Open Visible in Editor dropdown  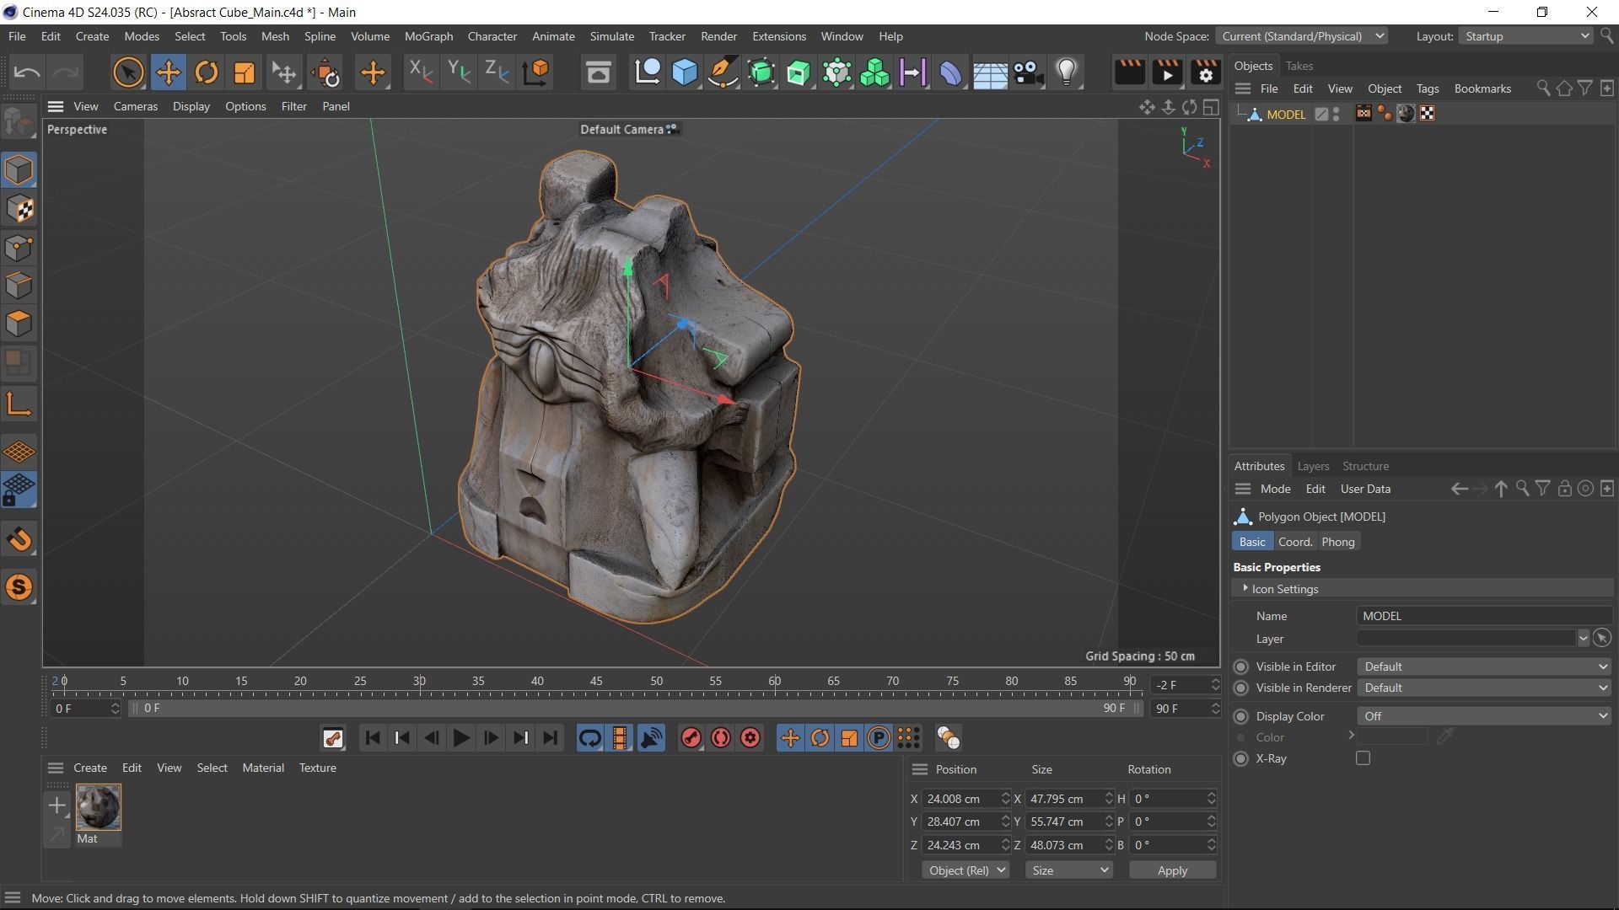pyautogui.click(x=1484, y=666)
